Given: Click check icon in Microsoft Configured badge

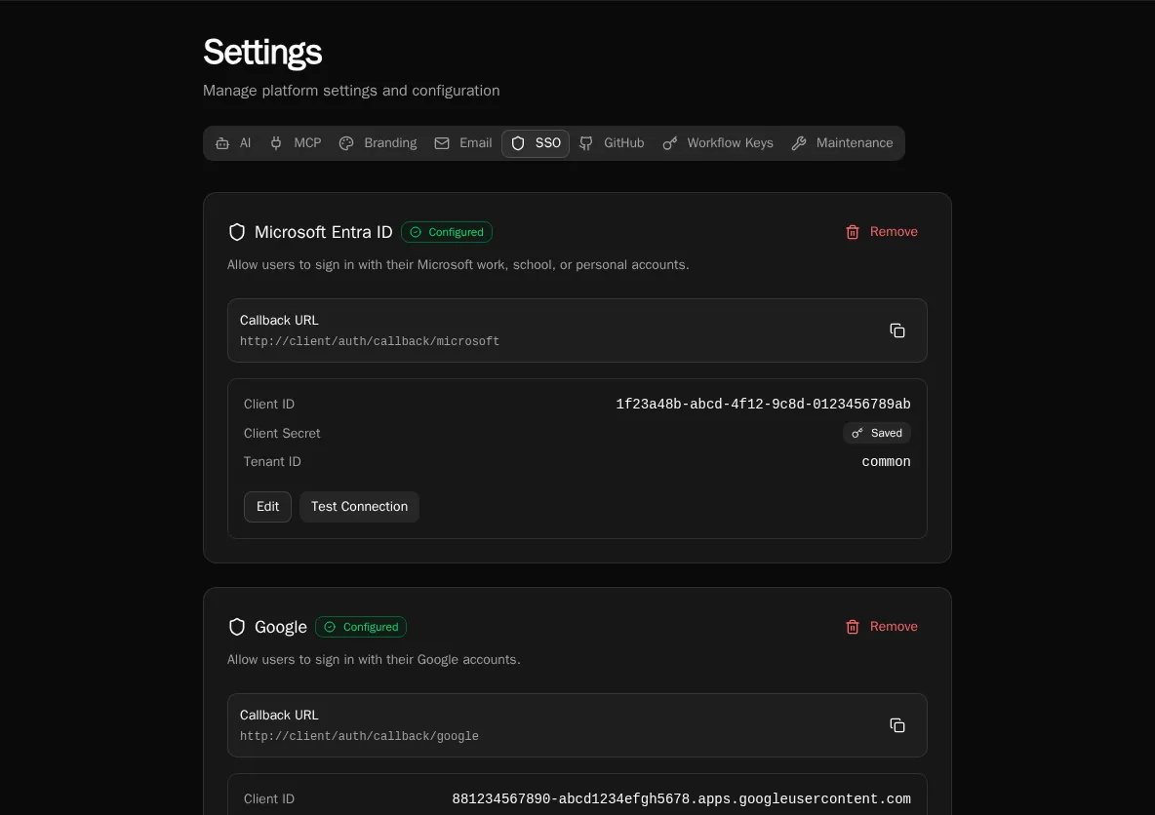Looking at the screenshot, I should coord(416,232).
